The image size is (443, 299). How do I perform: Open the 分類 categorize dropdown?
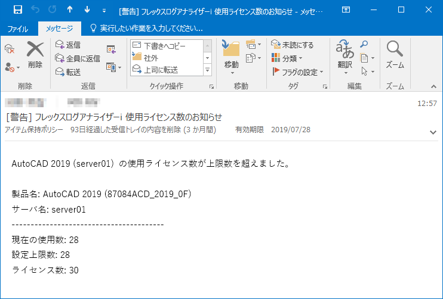pyautogui.click(x=287, y=58)
